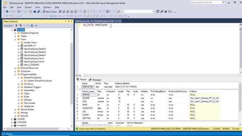Open the Project menu
The height and width of the screenshot is (136, 242).
pyautogui.click(x=28, y=7)
